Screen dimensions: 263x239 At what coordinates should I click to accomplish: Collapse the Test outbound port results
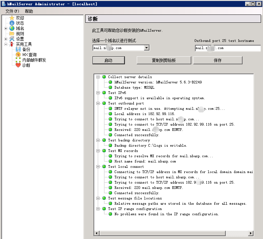pos(98,103)
